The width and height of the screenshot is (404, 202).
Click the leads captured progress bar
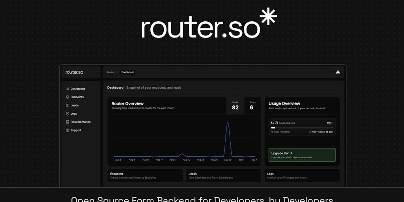point(302,127)
